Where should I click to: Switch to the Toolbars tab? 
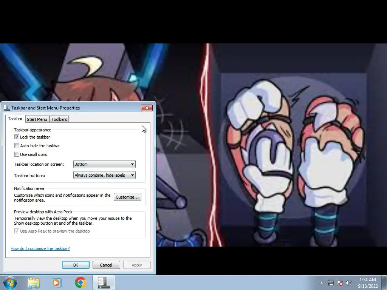pos(59,119)
